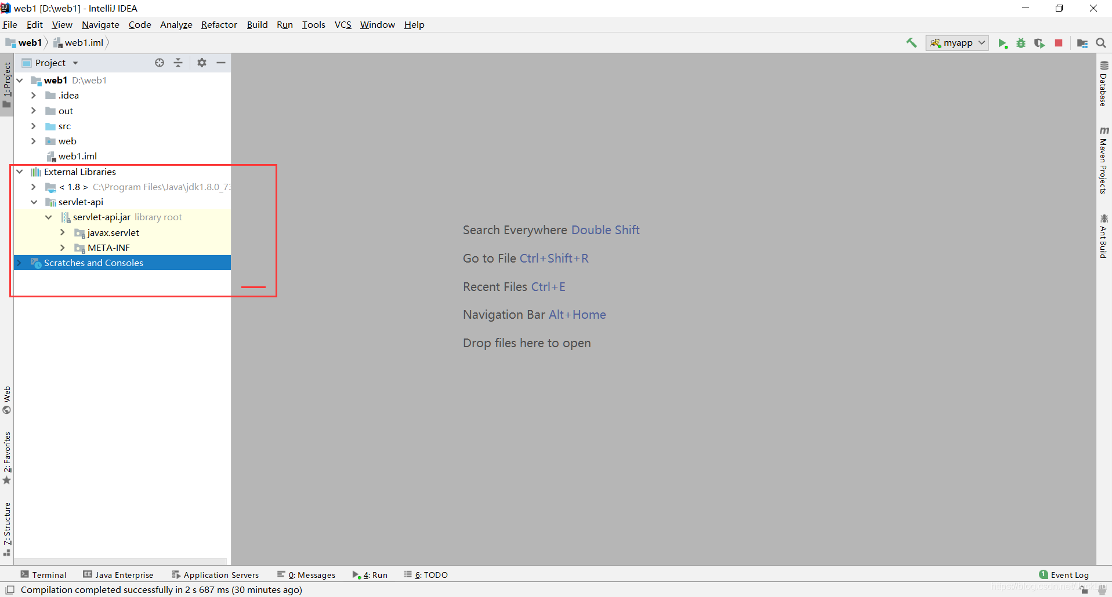Open Project Structure icon in toolbar

pos(1082,43)
